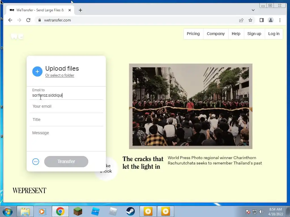Click the grayed Transfer button
The width and height of the screenshot is (290, 217).
[x=66, y=162]
